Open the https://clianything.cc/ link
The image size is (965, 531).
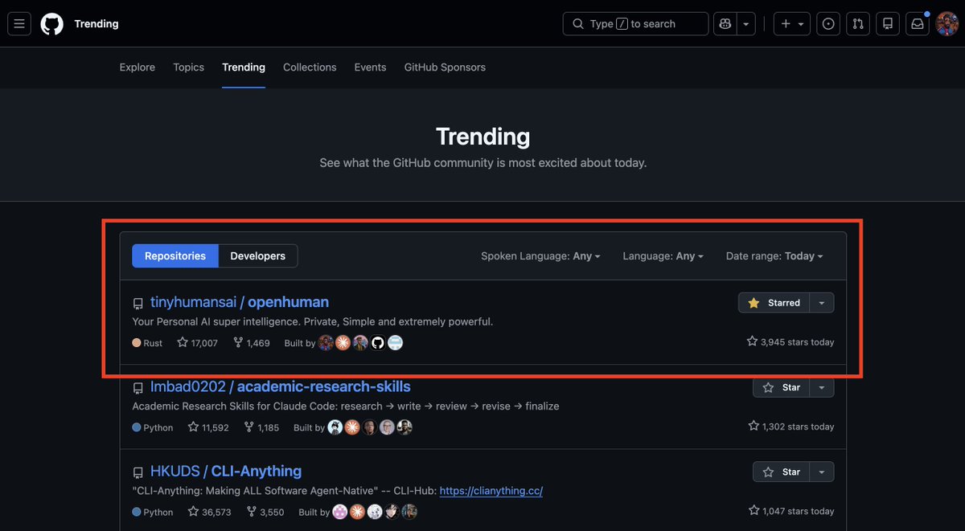pos(491,491)
